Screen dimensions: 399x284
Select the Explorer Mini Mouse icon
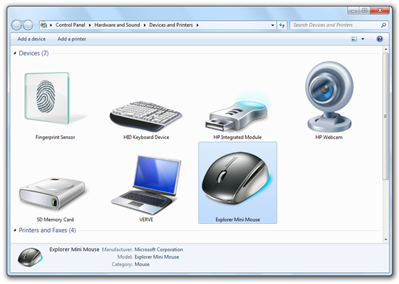point(236,179)
